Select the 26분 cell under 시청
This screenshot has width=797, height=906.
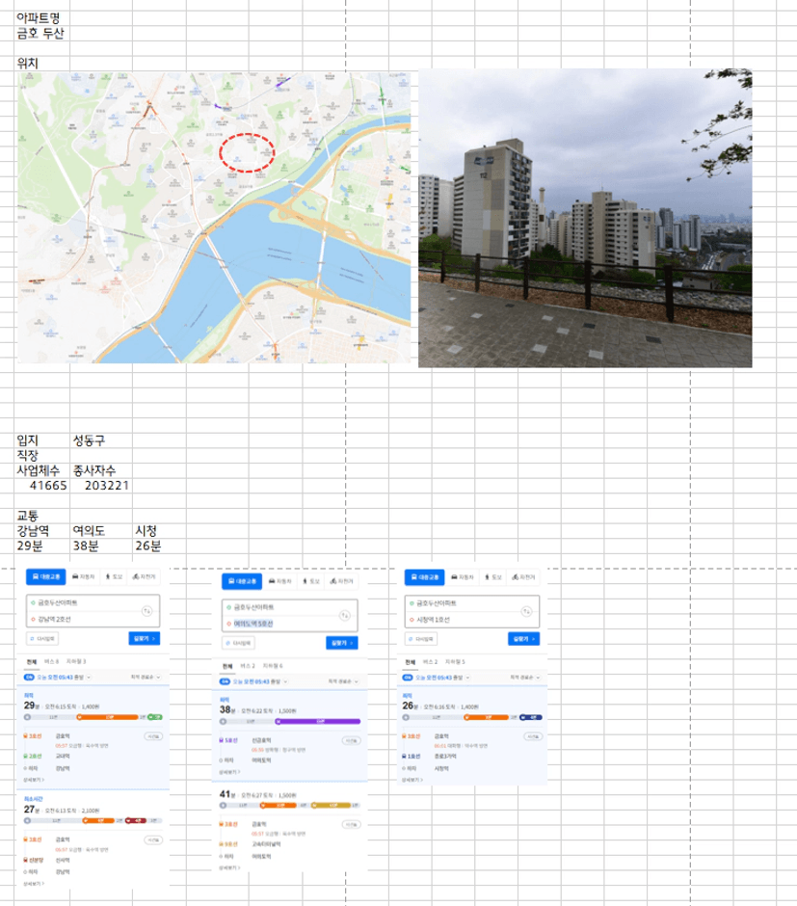(159, 546)
